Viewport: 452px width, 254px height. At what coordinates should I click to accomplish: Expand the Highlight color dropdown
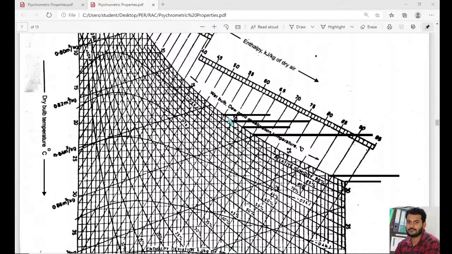[352, 27]
